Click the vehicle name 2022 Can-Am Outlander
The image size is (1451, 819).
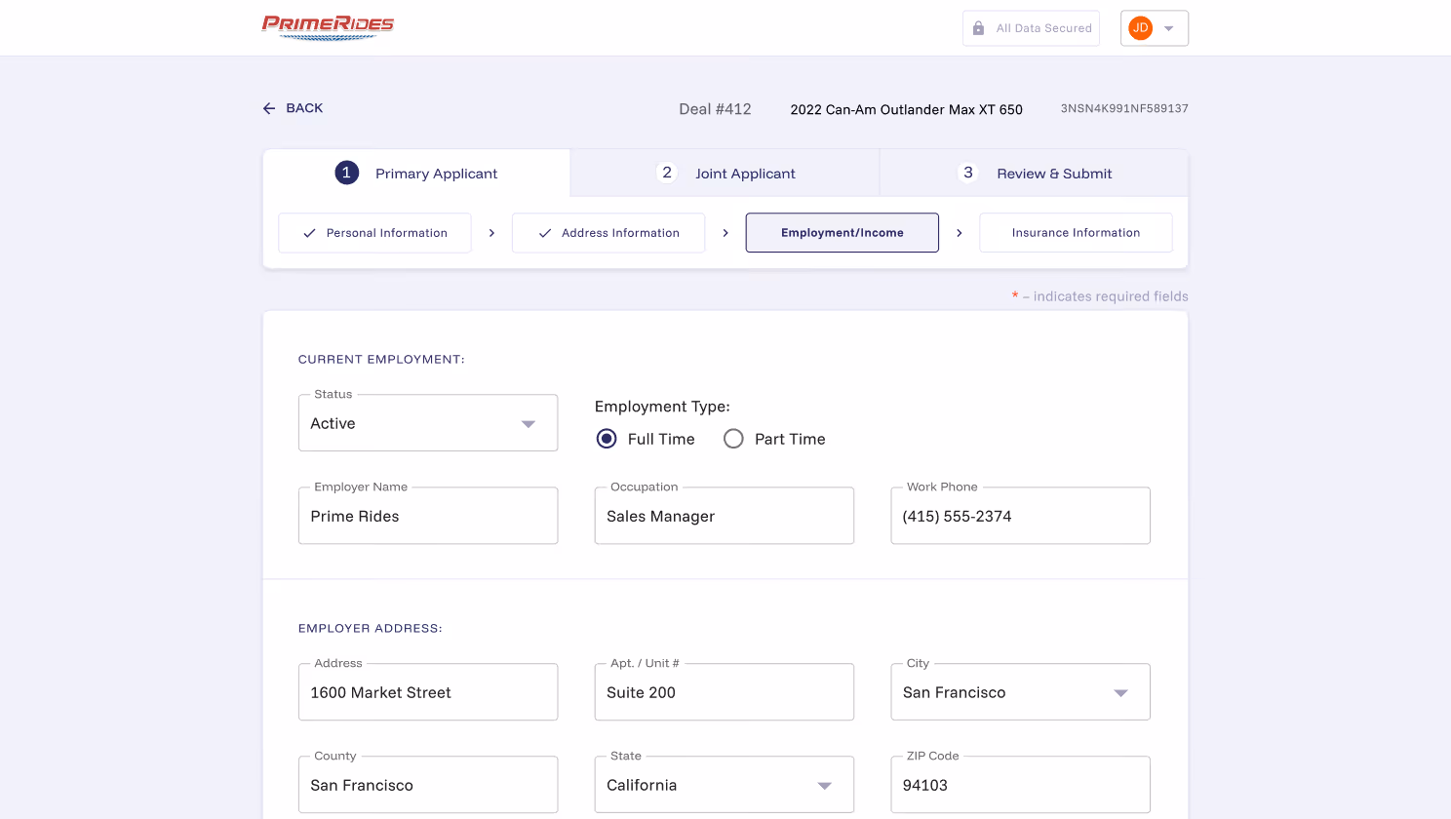tap(906, 109)
